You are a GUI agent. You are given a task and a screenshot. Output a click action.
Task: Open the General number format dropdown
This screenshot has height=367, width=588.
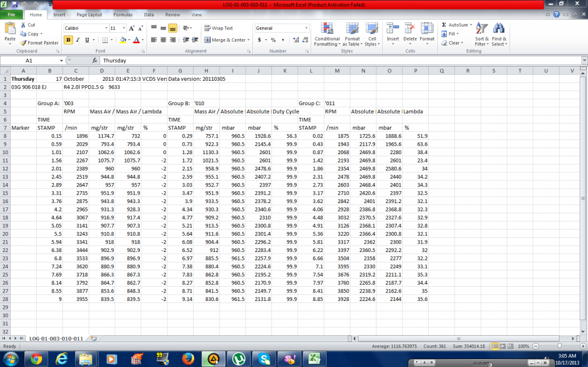307,28
